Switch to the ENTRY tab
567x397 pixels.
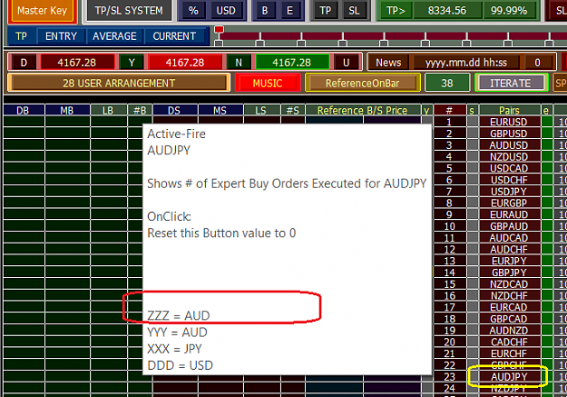click(x=61, y=36)
